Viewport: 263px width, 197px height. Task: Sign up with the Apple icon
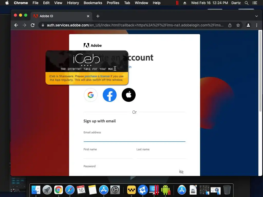point(129,95)
